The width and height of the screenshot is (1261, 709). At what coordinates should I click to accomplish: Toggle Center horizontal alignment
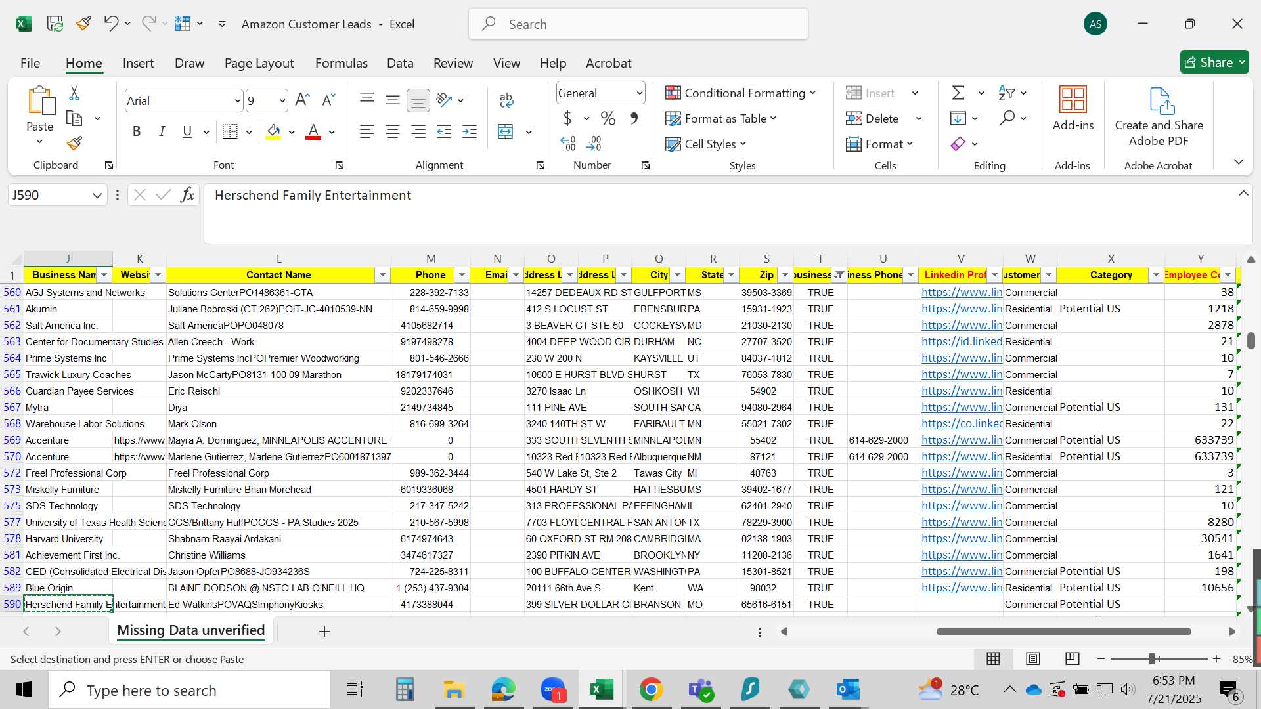393,132
